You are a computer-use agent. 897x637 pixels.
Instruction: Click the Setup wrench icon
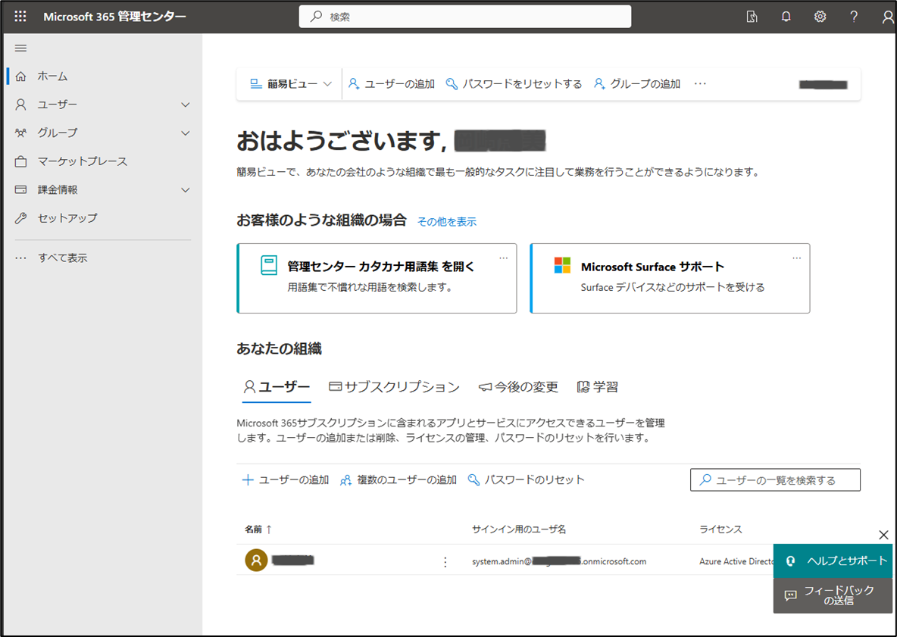21,218
